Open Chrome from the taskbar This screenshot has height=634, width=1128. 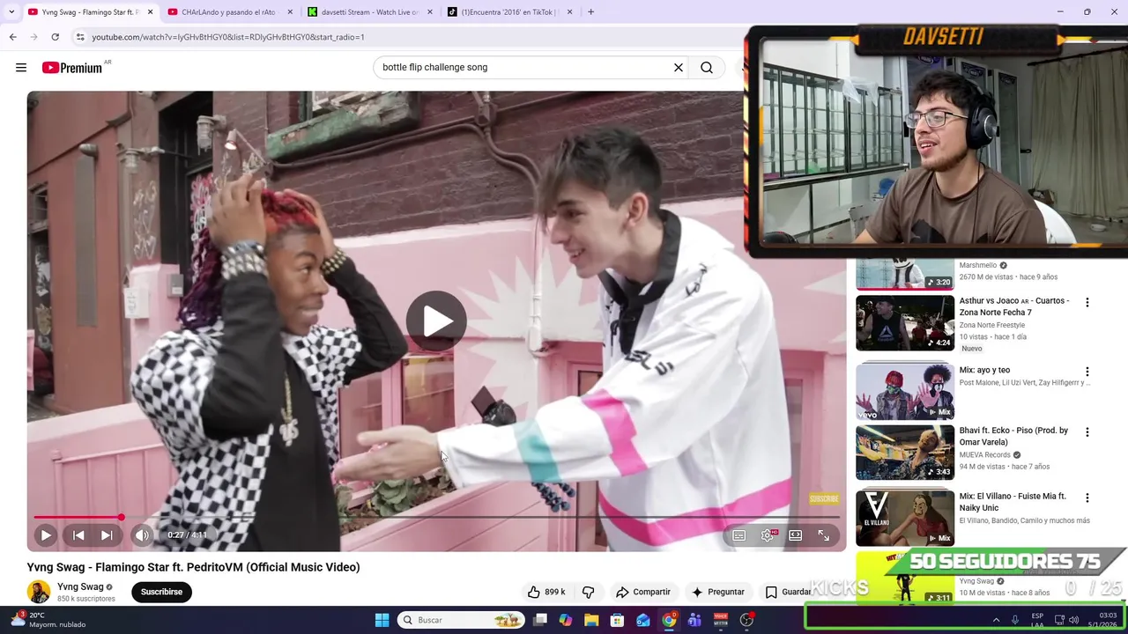(x=669, y=620)
